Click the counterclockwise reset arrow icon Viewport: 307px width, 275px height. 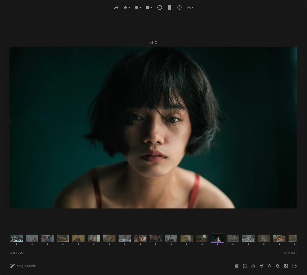click(159, 7)
